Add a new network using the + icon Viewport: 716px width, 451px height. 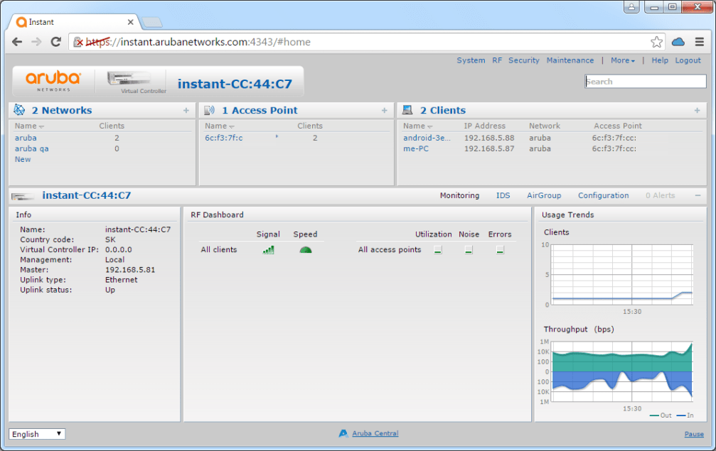186,110
